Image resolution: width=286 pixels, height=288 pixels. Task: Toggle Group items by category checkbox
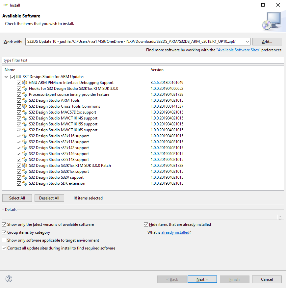click(x=4, y=232)
